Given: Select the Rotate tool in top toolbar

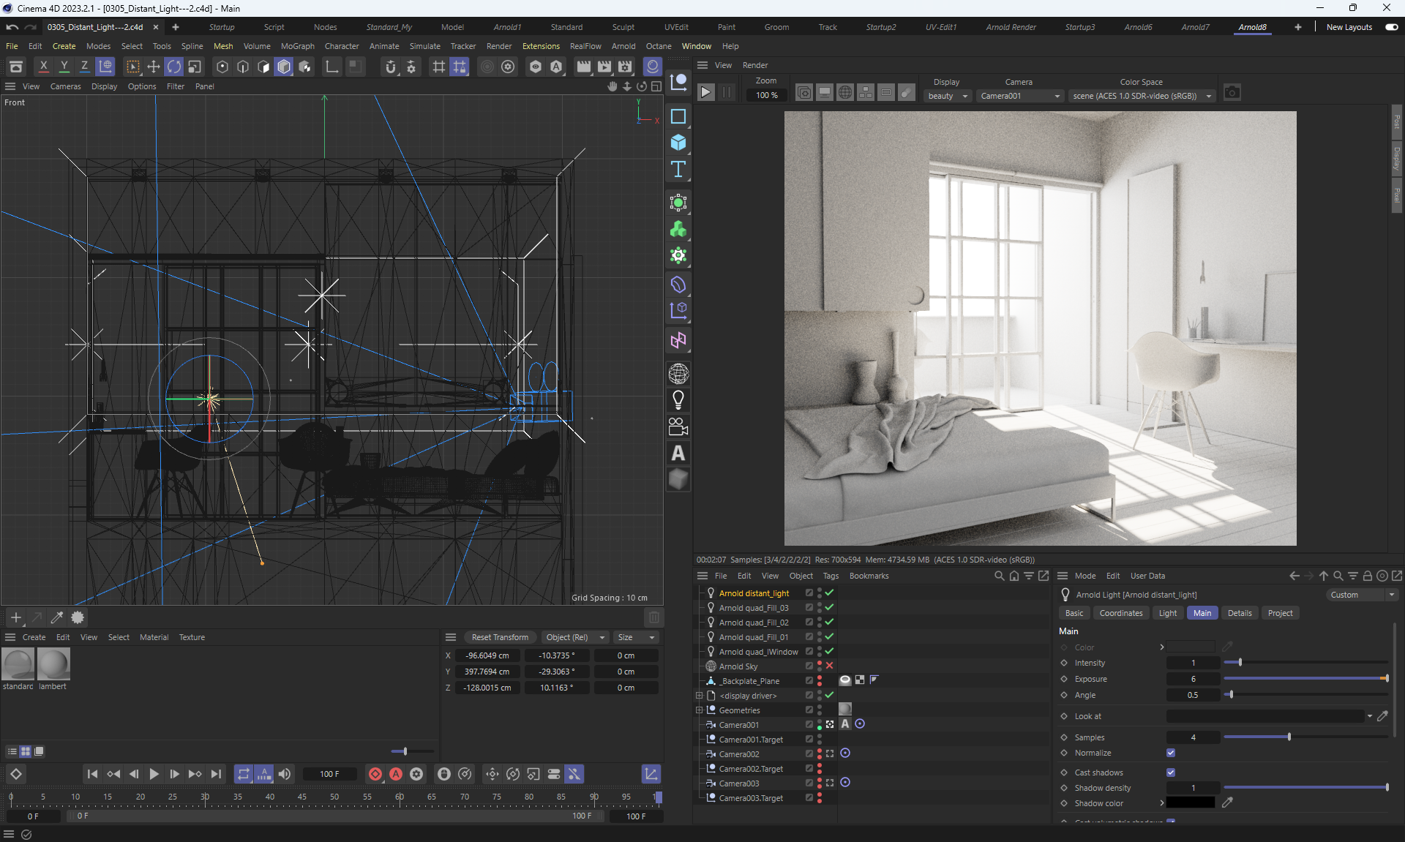Looking at the screenshot, I should [174, 67].
